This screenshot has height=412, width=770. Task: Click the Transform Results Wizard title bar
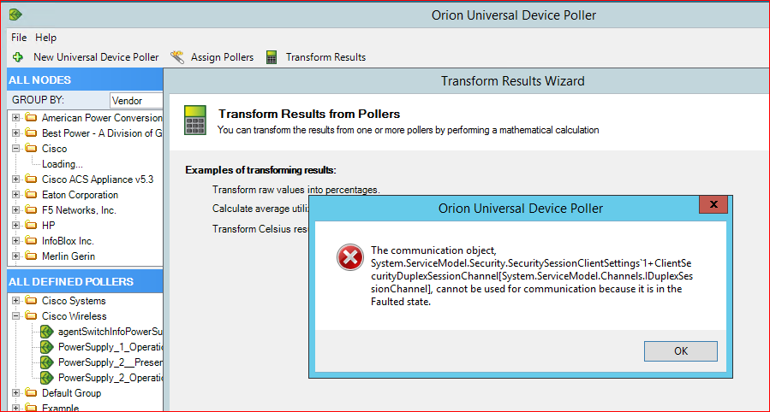[467, 81]
